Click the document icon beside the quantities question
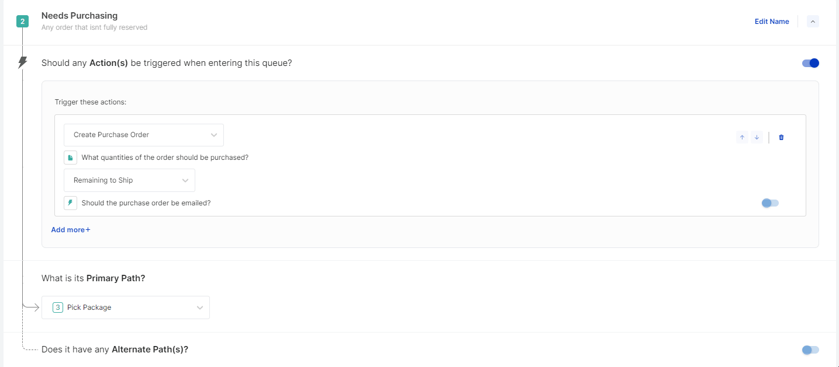The height and width of the screenshot is (367, 839). point(70,158)
